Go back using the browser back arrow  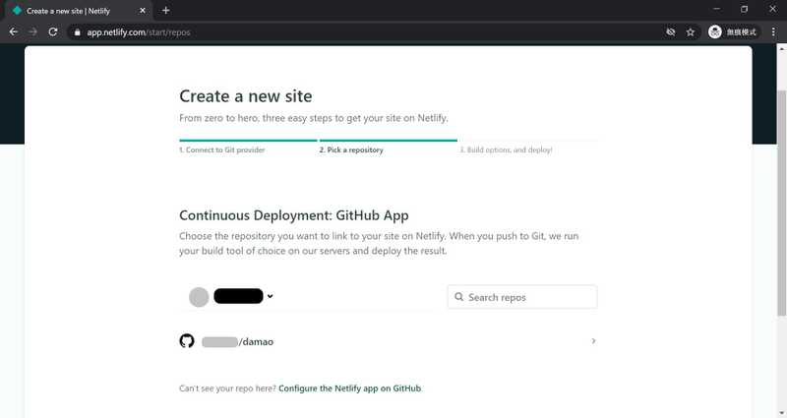coord(14,32)
